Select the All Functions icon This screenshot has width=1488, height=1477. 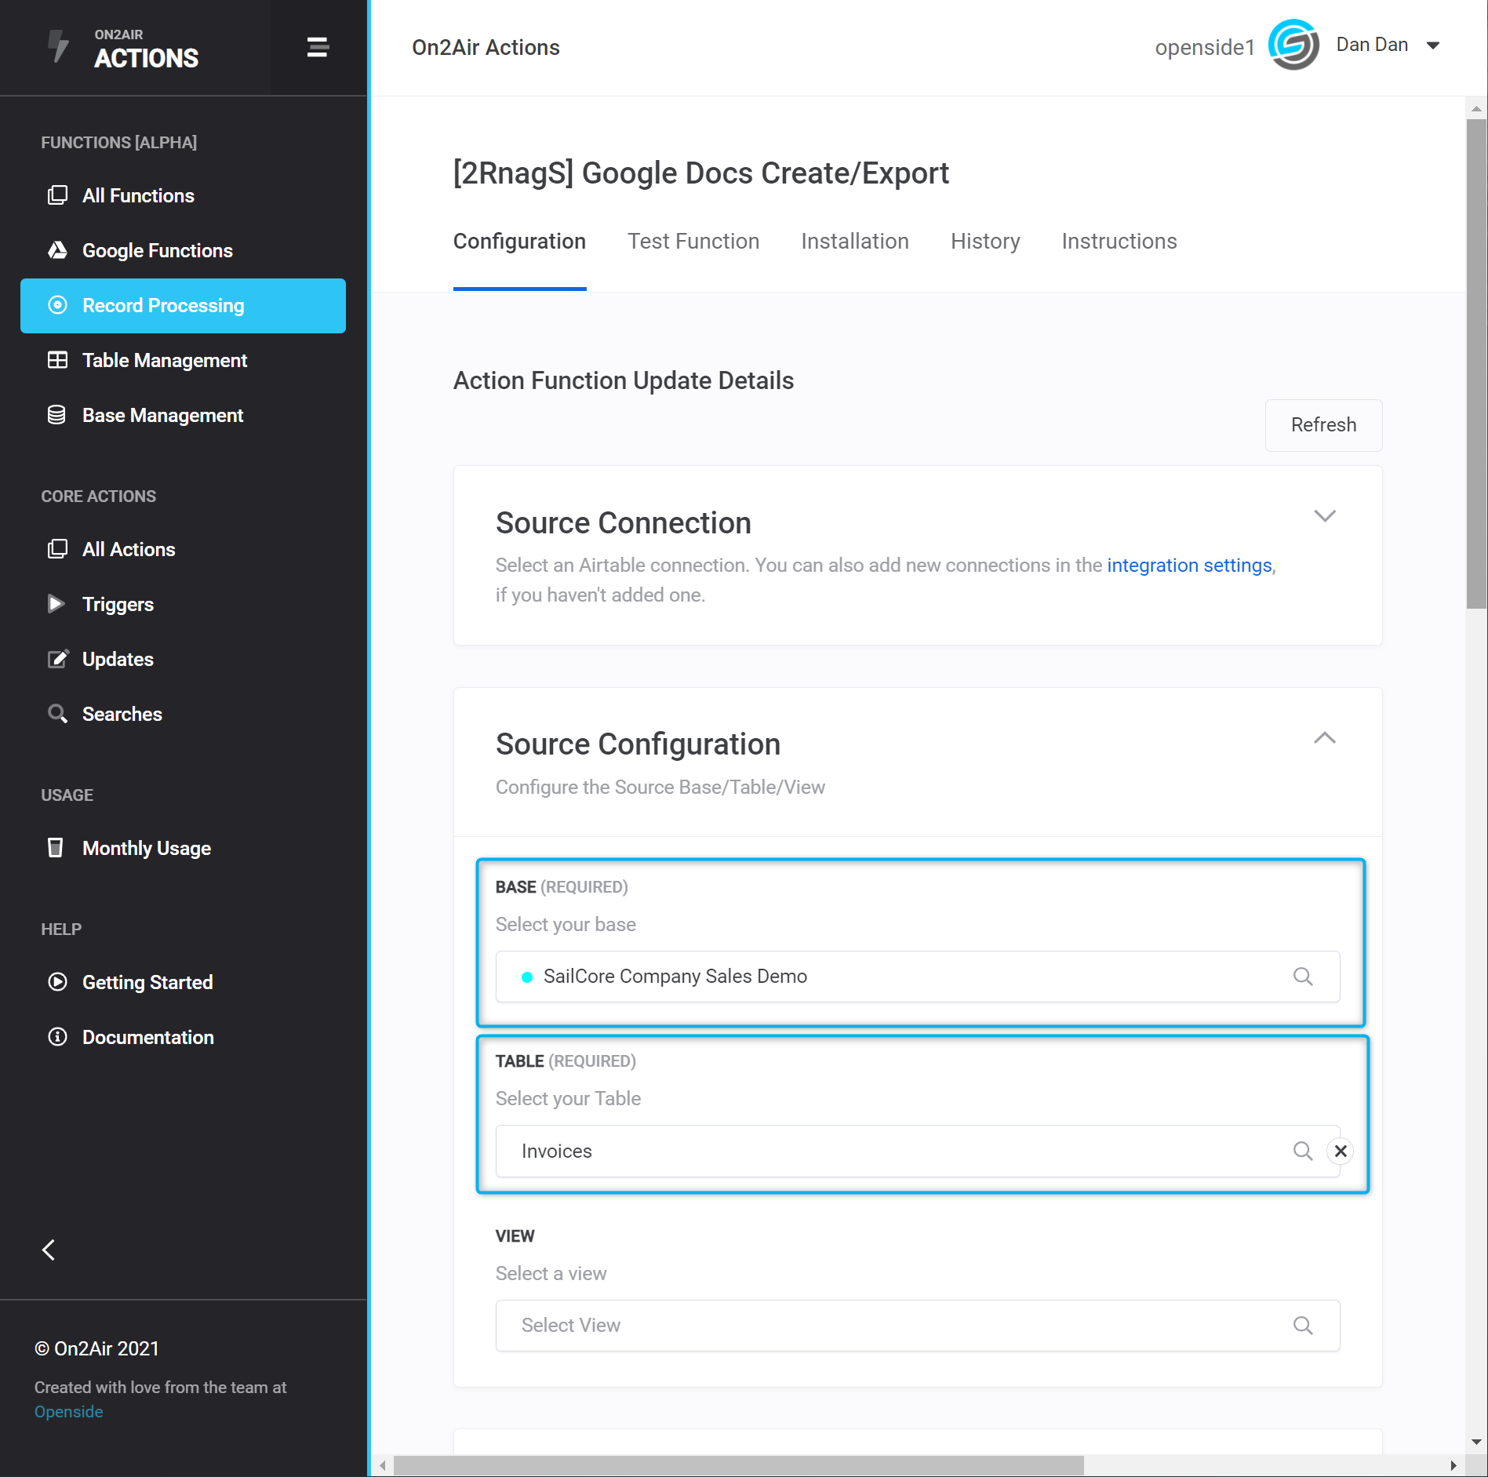click(x=58, y=195)
